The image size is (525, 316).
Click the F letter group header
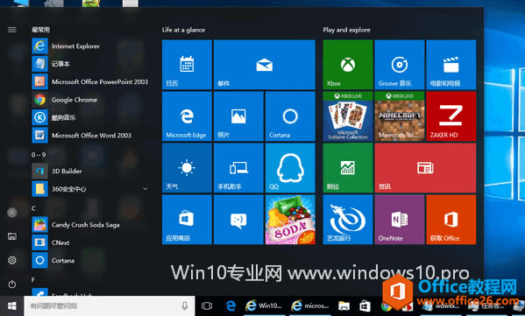33,279
